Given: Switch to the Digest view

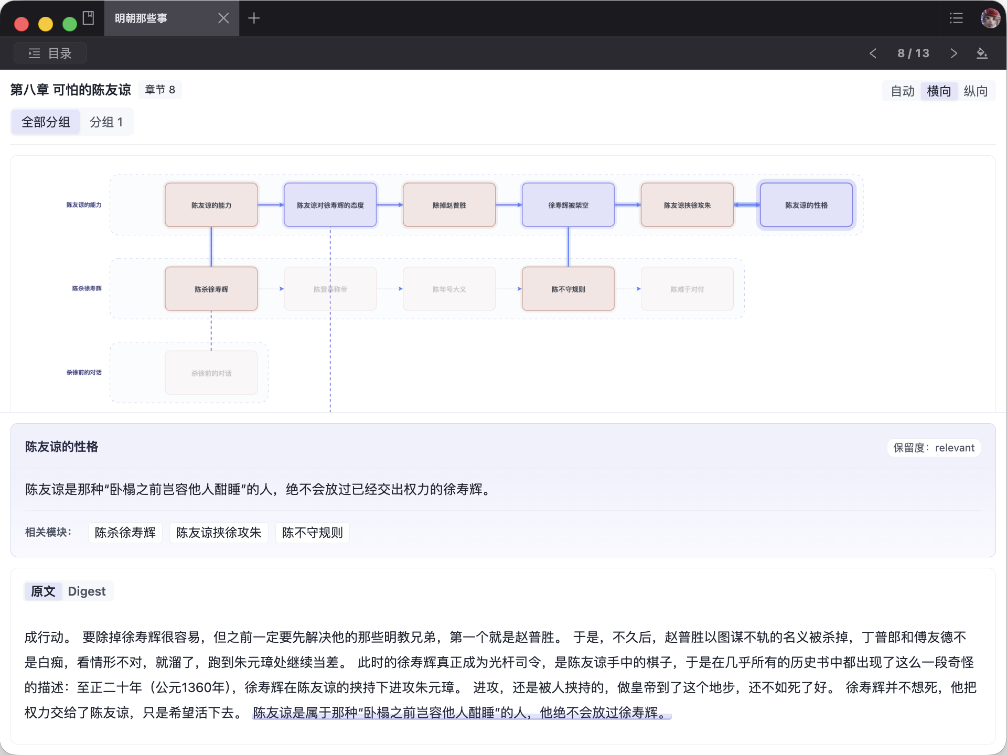Looking at the screenshot, I should (x=87, y=591).
